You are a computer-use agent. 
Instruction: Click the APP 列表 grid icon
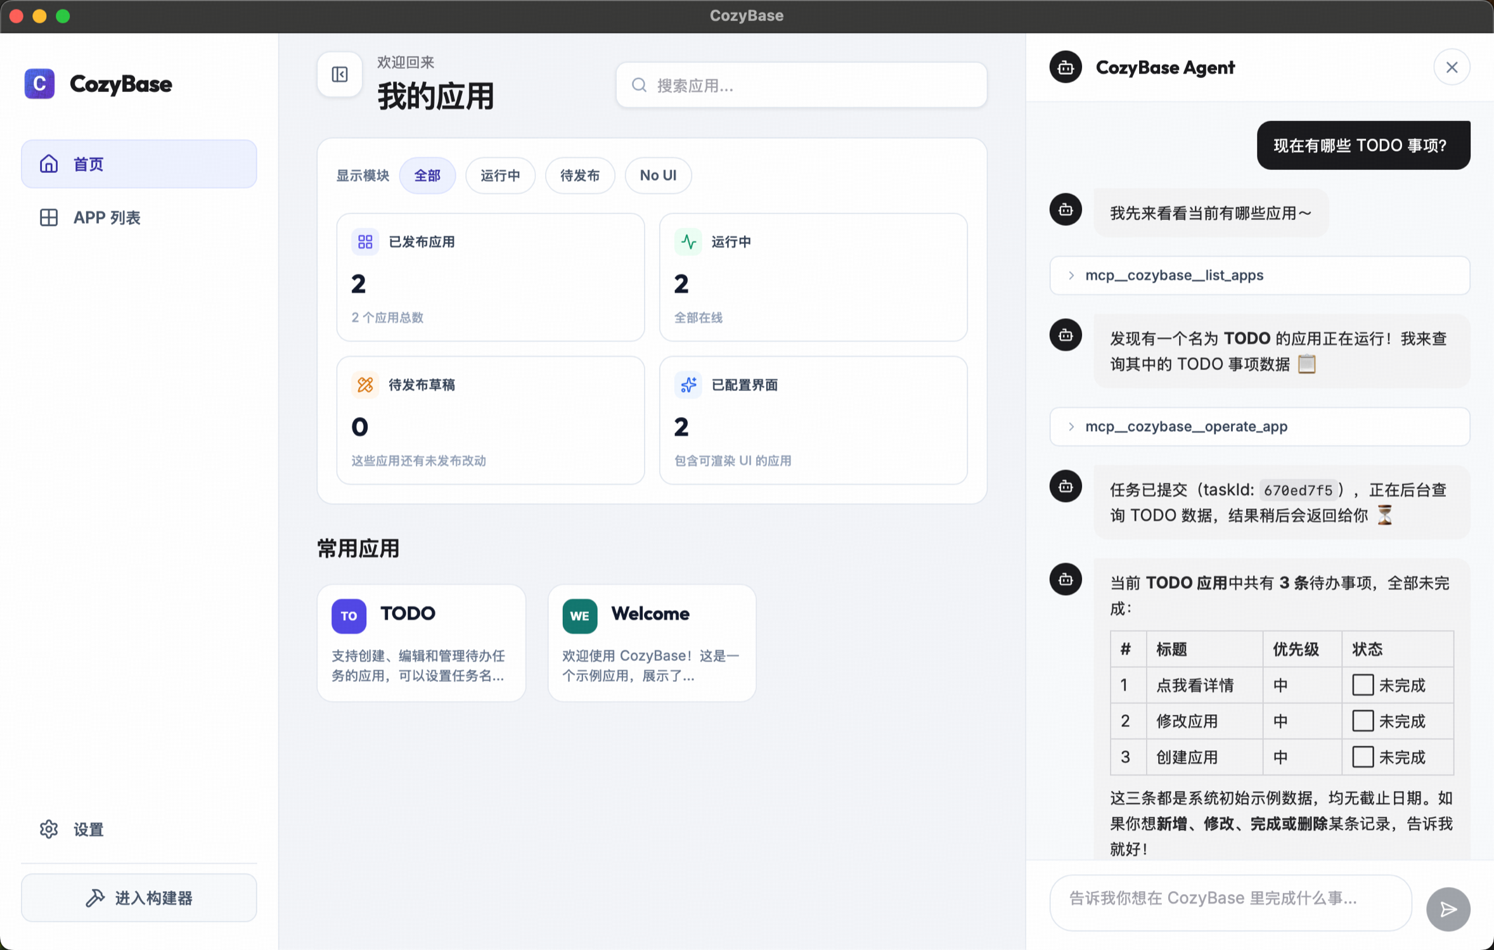(x=49, y=217)
